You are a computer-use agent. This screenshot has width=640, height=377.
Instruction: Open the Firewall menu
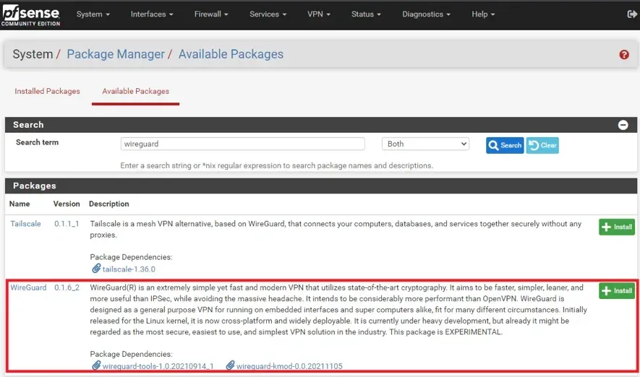click(x=211, y=14)
